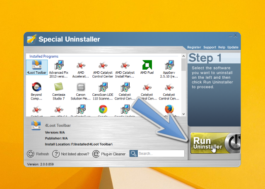Screen dimensions: 265x189
Task: Select the Google Chrome icon
Action: pyautogui.click(x=103, y=109)
